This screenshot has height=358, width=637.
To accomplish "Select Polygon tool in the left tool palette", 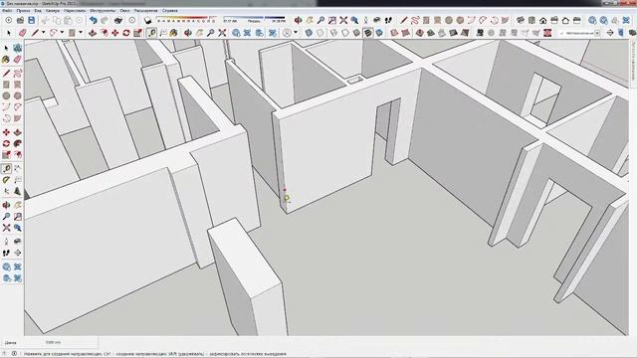I will 17,96.
